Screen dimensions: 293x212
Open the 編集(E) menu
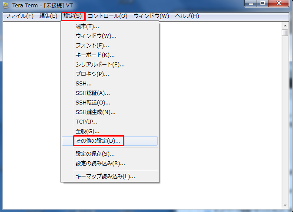48,16
